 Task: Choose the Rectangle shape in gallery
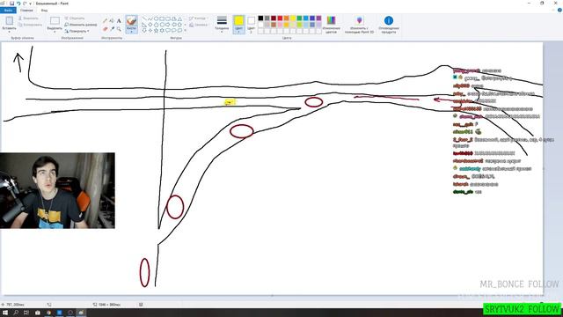[x=162, y=18]
